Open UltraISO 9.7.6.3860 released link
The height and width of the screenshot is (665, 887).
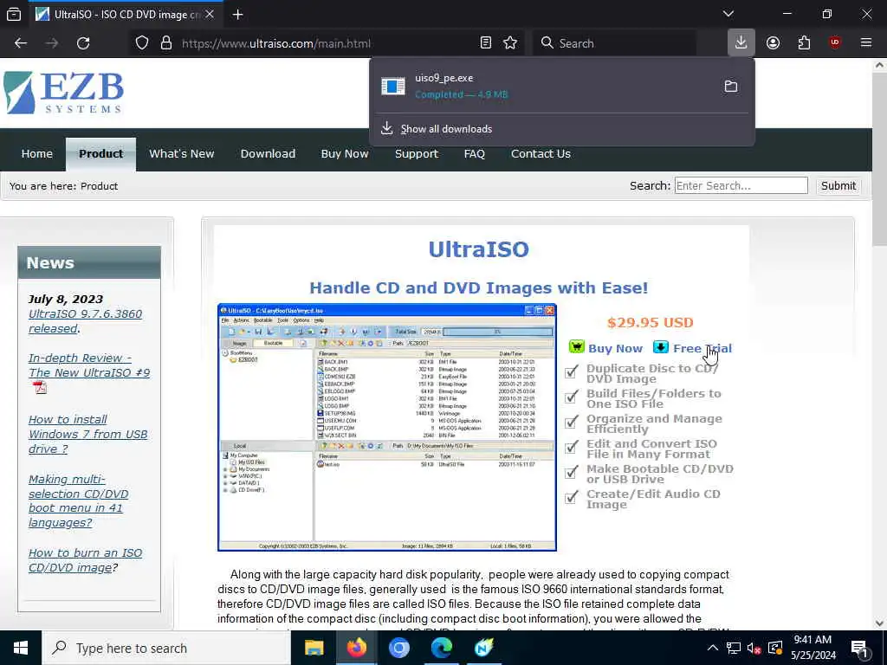pyautogui.click(x=85, y=320)
